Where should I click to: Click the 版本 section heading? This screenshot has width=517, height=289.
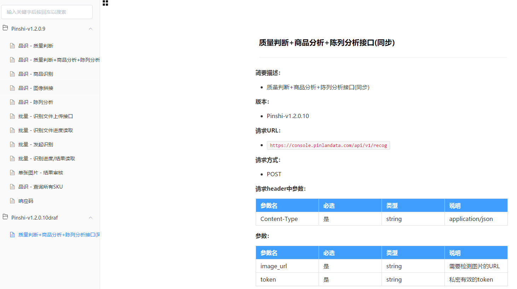(x=262, y=102)
